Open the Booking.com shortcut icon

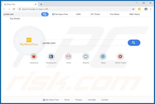pos(51,56)
